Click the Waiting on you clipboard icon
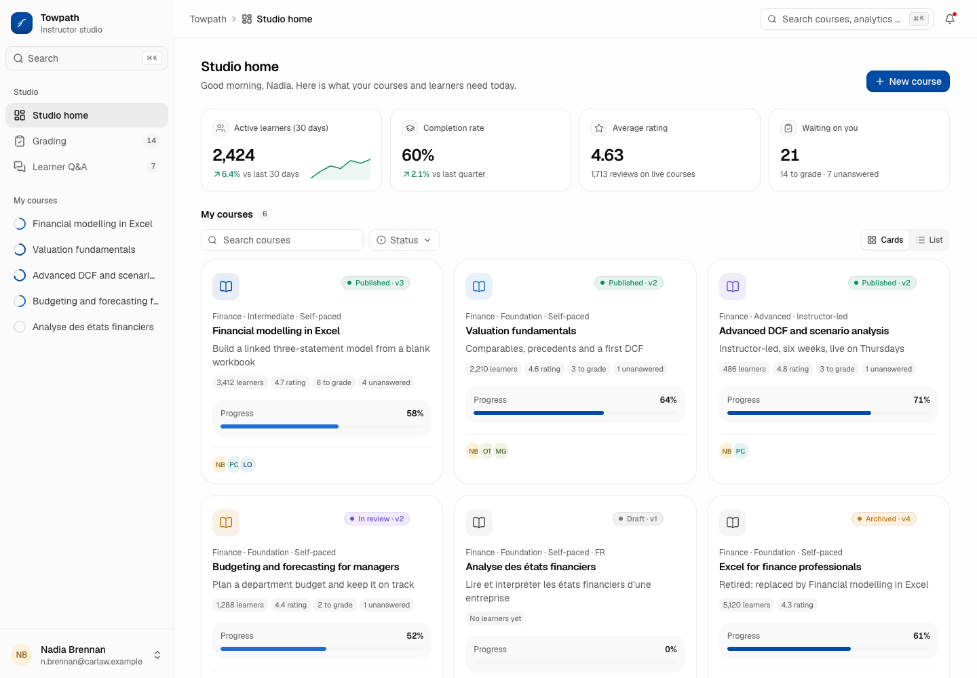Image resolution: width=977 pixels, height=678 pixels. click(x=788, y=128)
